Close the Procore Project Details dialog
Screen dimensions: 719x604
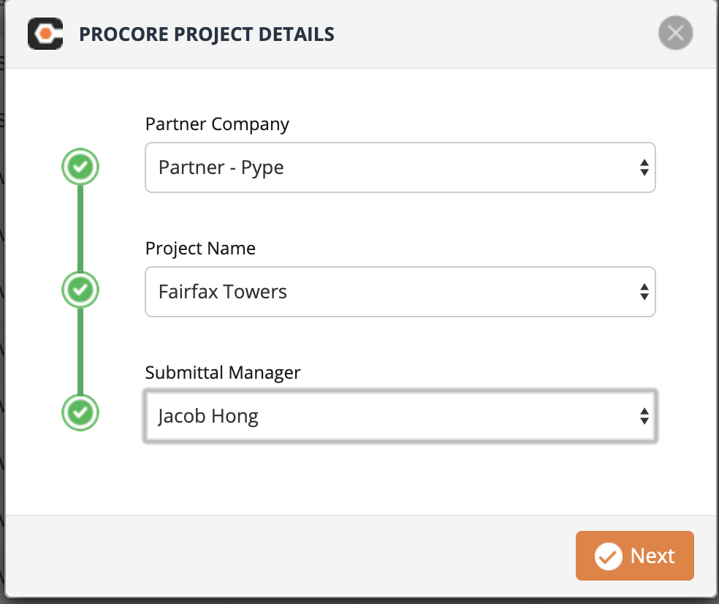(x=675, y=34)
